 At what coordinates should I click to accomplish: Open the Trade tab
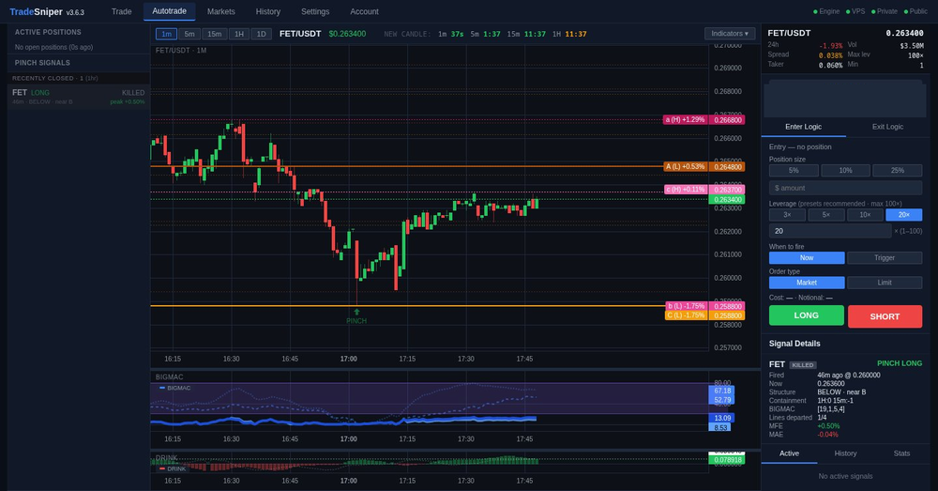click(121, 11)
